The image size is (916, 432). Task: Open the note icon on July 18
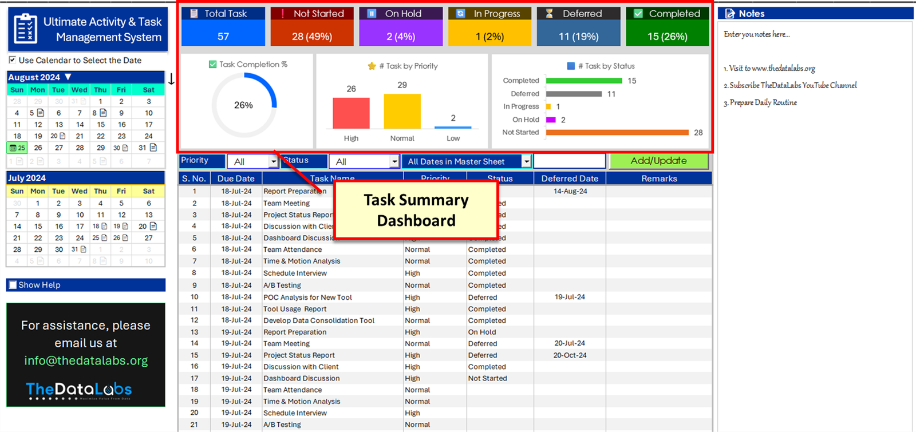(104, 226)
